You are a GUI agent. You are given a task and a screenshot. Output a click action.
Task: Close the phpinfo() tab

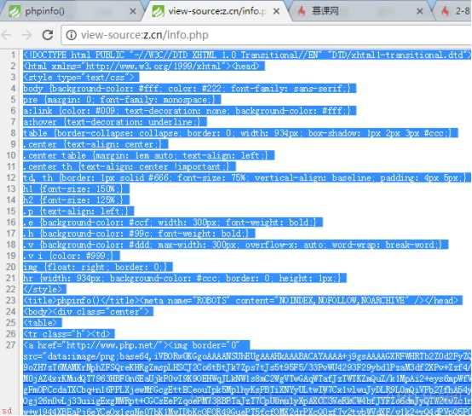click(x=132, y=11)
